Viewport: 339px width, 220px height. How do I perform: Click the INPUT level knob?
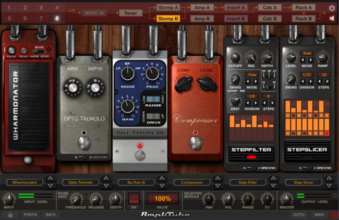click(x=9, y=199)
